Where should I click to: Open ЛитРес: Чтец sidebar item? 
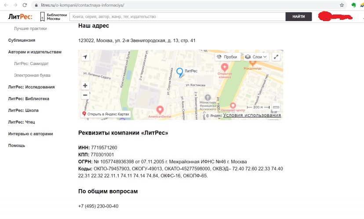(x=22, y=122)
